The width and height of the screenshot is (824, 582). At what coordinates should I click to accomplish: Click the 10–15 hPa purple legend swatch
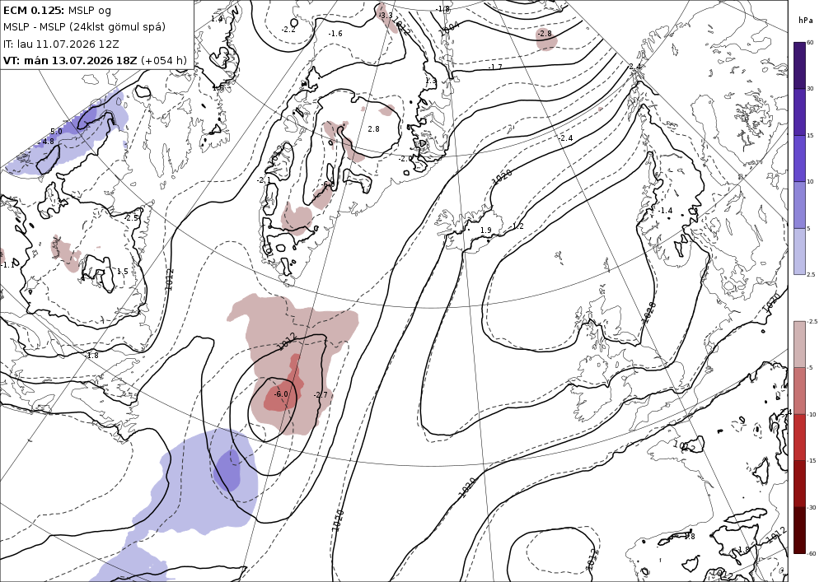(799, 159)
